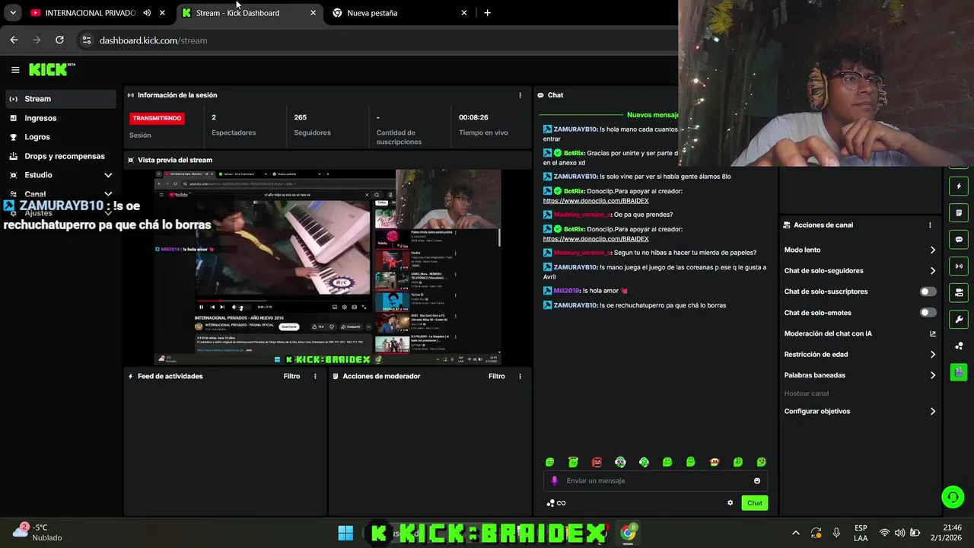Open chat settings gear icon
The width and height of the screenshot is (974, 548).
(730, 502)
